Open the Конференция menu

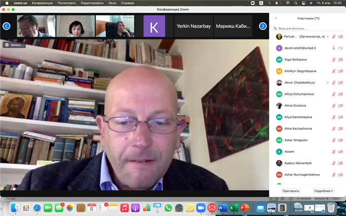click(x=42, y=3)
